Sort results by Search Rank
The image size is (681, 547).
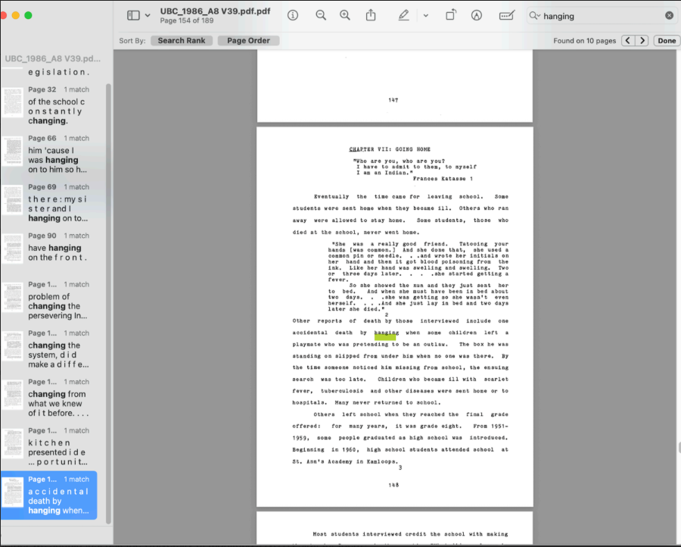click(x=181, y=41)
